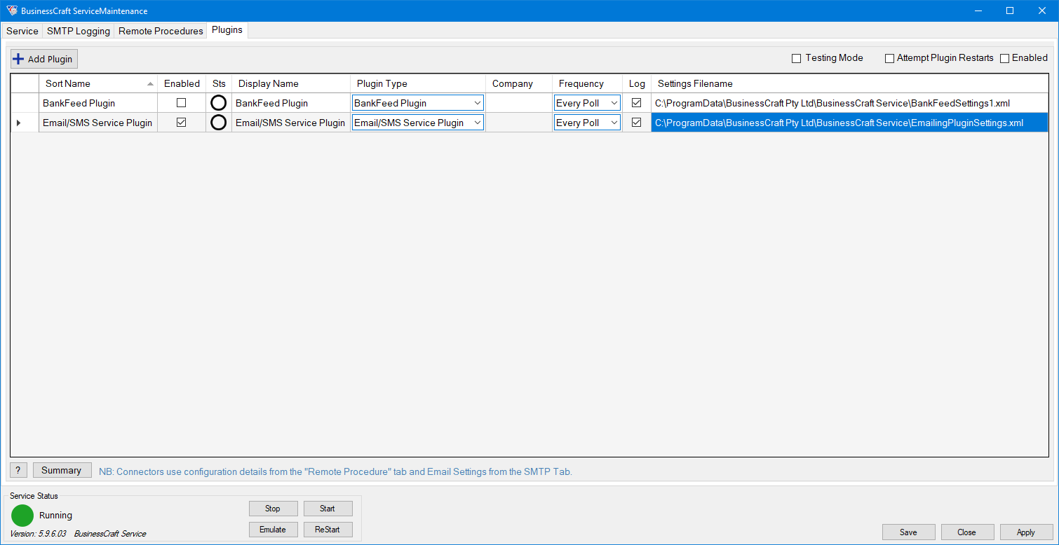1059x545 pixels.
Task: Click the Company cell for BankFeed Plugin
Action: (519, 103)
